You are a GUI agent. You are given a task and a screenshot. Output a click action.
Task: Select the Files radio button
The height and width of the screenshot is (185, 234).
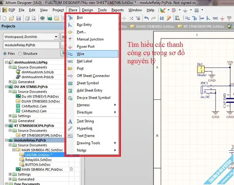coord(5,54)
